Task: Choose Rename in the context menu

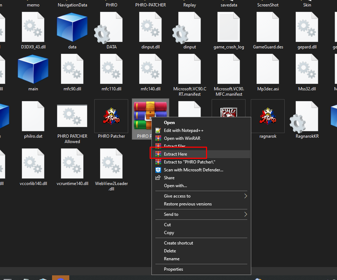Action: [172, 259]
